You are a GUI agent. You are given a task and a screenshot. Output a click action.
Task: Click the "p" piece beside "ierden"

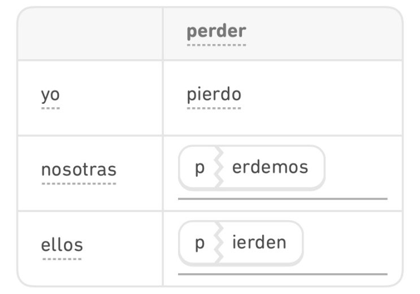199,243
